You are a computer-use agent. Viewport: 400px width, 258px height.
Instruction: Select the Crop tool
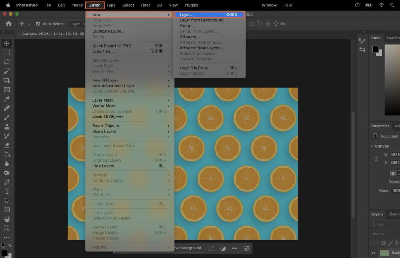tap(7, 80)
